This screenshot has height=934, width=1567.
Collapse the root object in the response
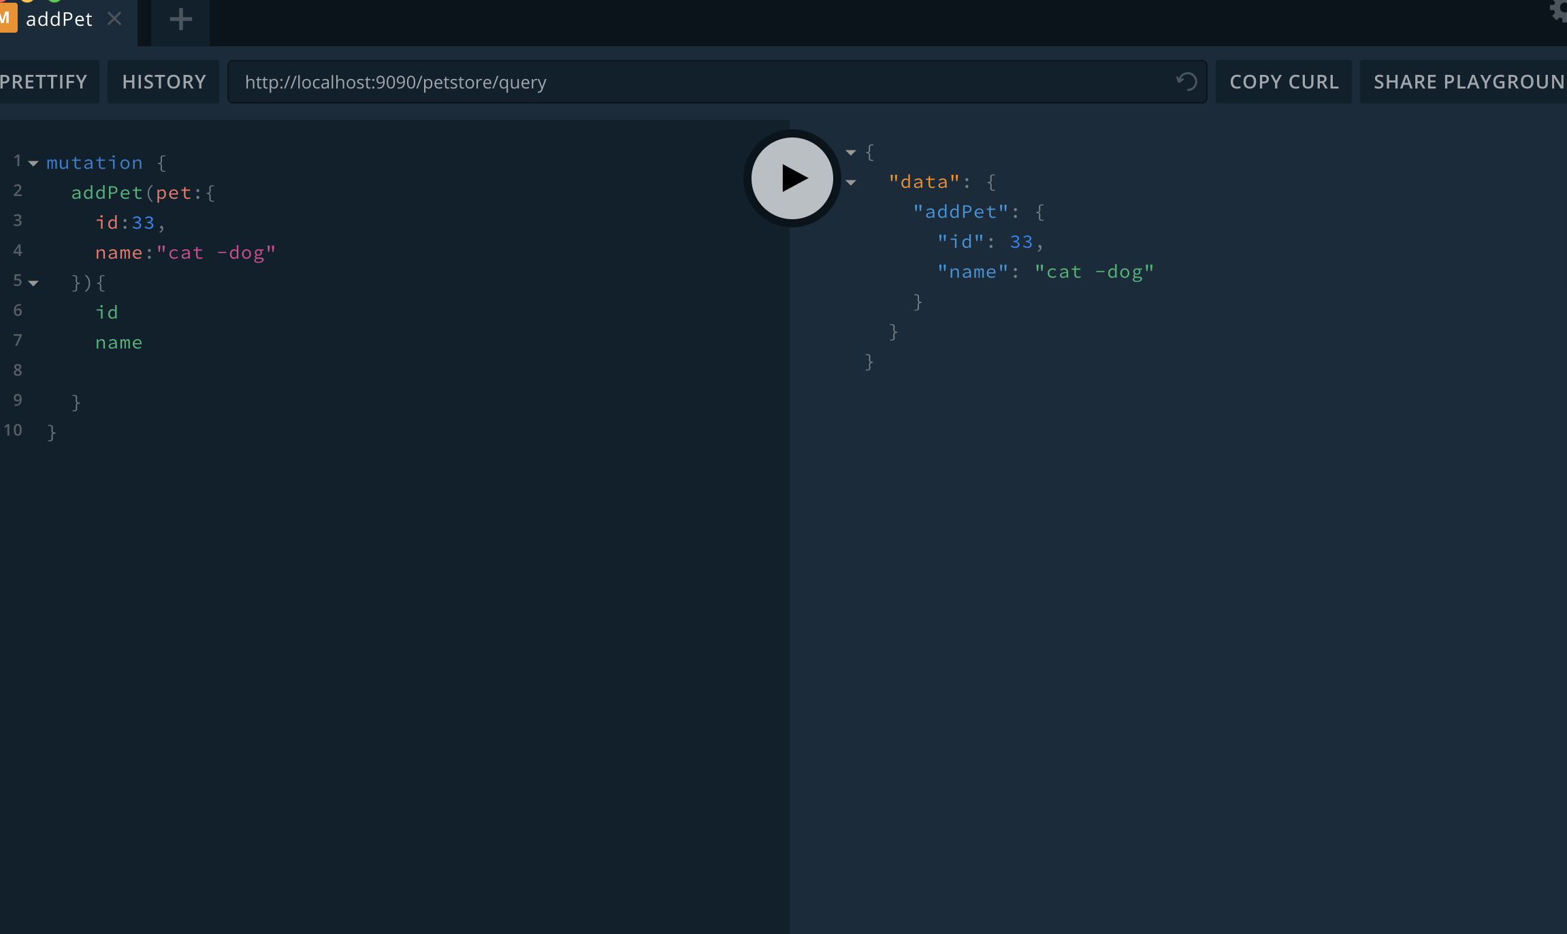(851, 152)
